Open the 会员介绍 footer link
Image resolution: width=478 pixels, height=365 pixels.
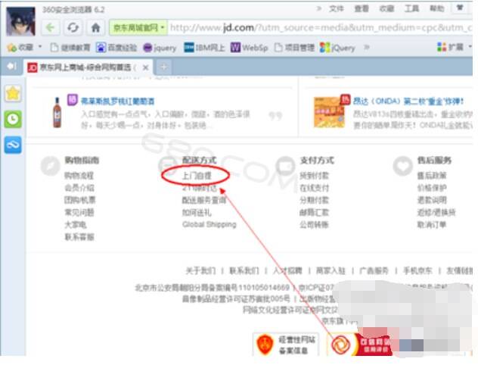(79, 188)
